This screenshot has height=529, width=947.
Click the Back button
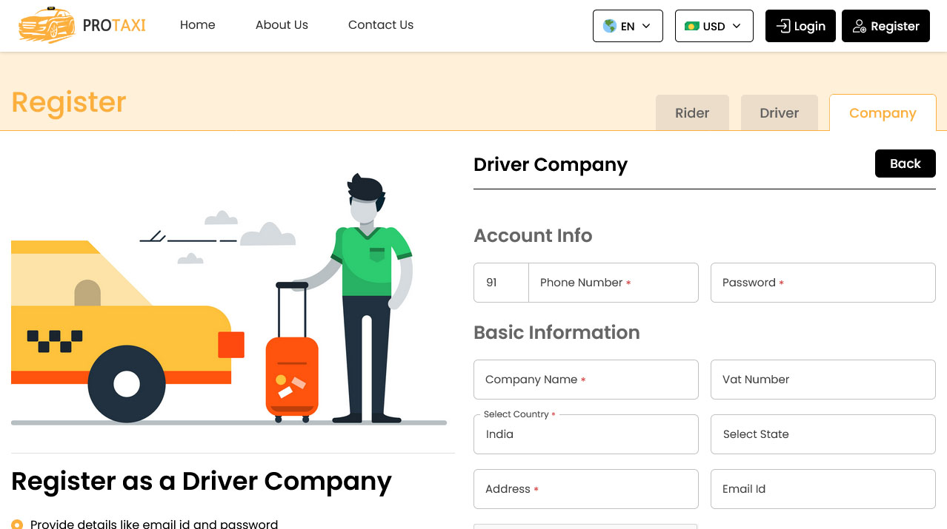(906, 164)
